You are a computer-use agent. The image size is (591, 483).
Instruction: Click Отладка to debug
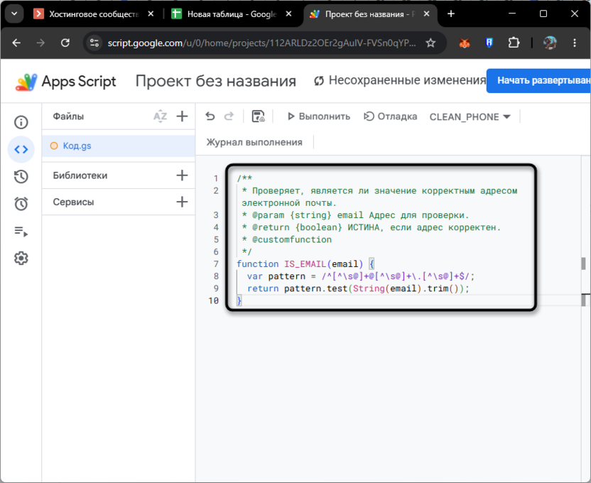[391, 116]
